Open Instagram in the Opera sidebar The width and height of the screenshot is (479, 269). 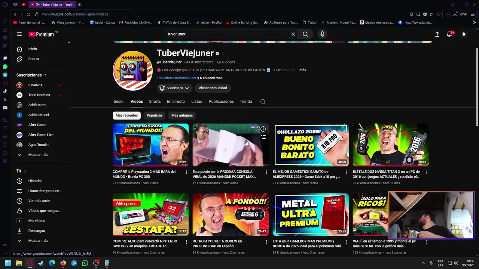[x=5, y=83]
